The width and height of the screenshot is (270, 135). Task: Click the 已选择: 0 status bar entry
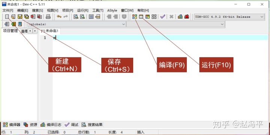(x=57, y=132)
